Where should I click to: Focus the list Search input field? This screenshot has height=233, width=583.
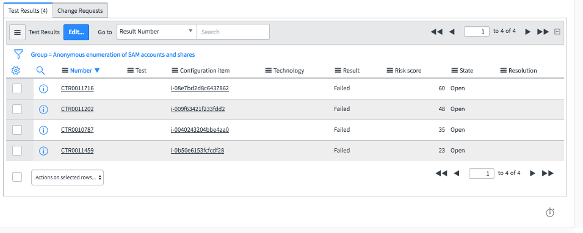(x=233, y=32)
